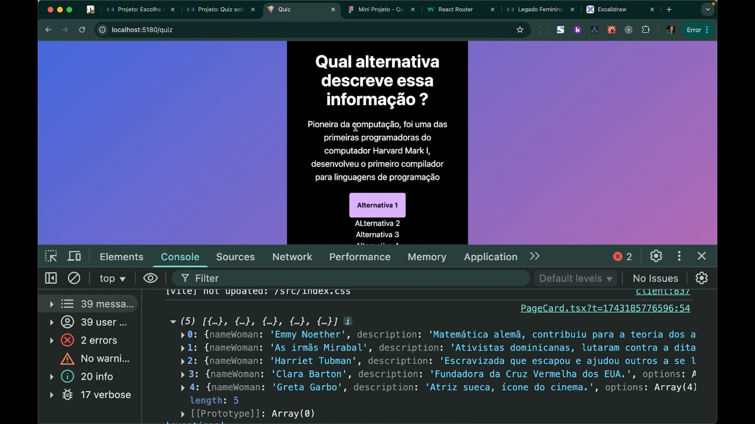Open the top context dropdown
This screenshot has width=755, height=424.
112,278
